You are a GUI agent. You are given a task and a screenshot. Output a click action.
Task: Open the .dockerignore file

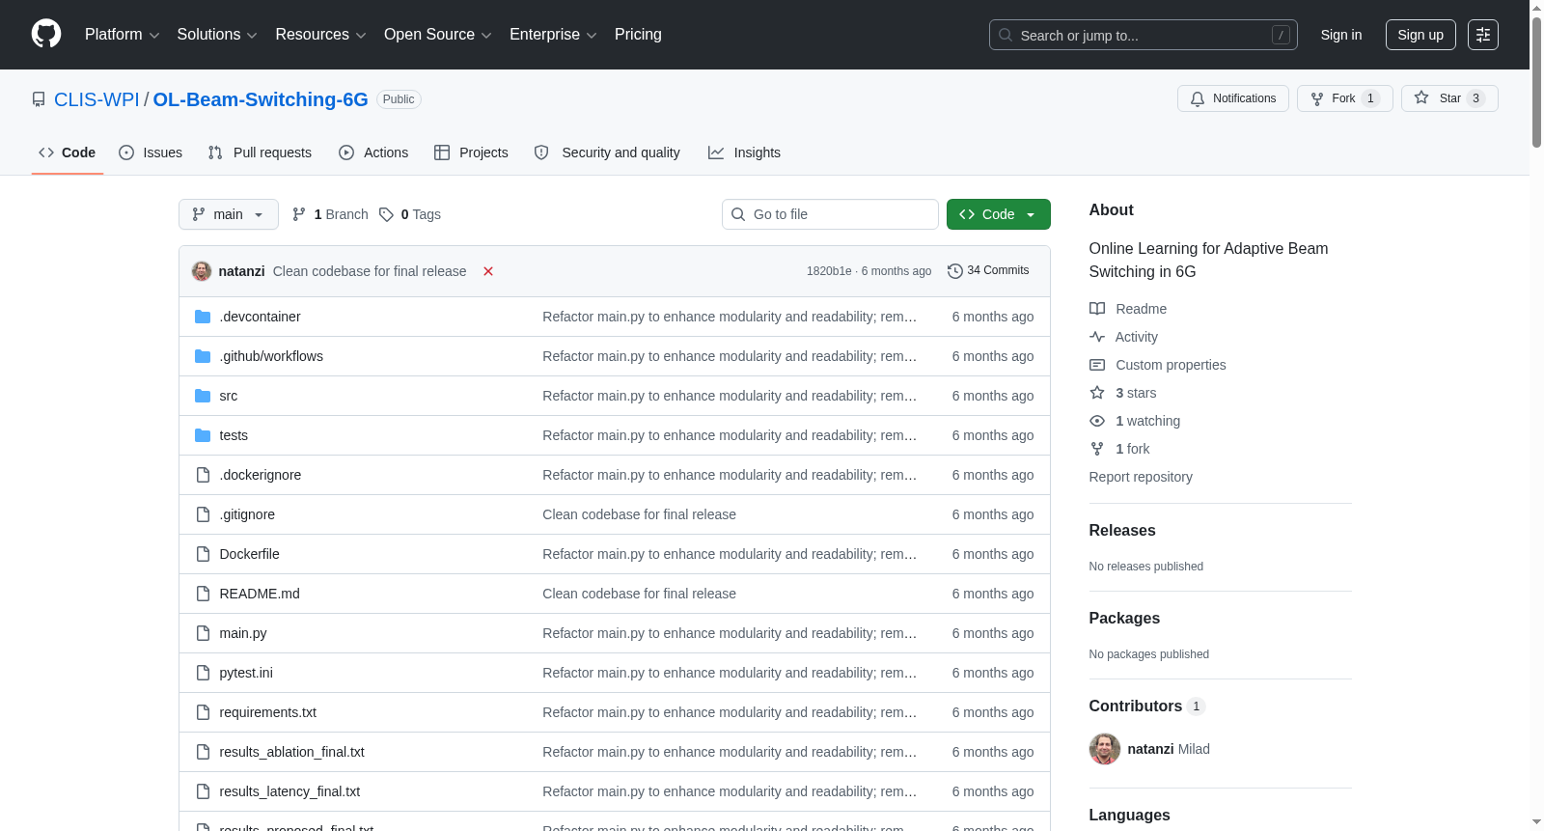coord(261,475)
